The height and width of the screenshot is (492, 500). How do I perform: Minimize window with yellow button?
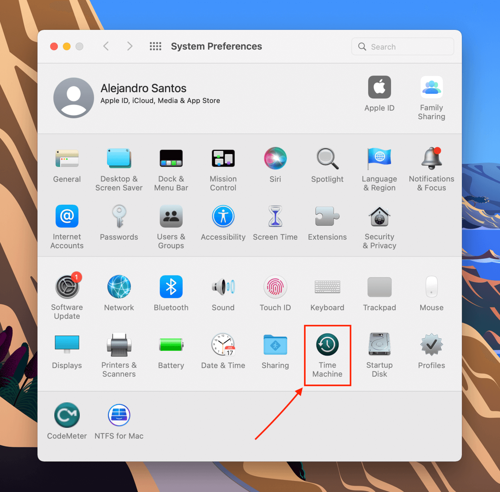[x=67, y=46]
